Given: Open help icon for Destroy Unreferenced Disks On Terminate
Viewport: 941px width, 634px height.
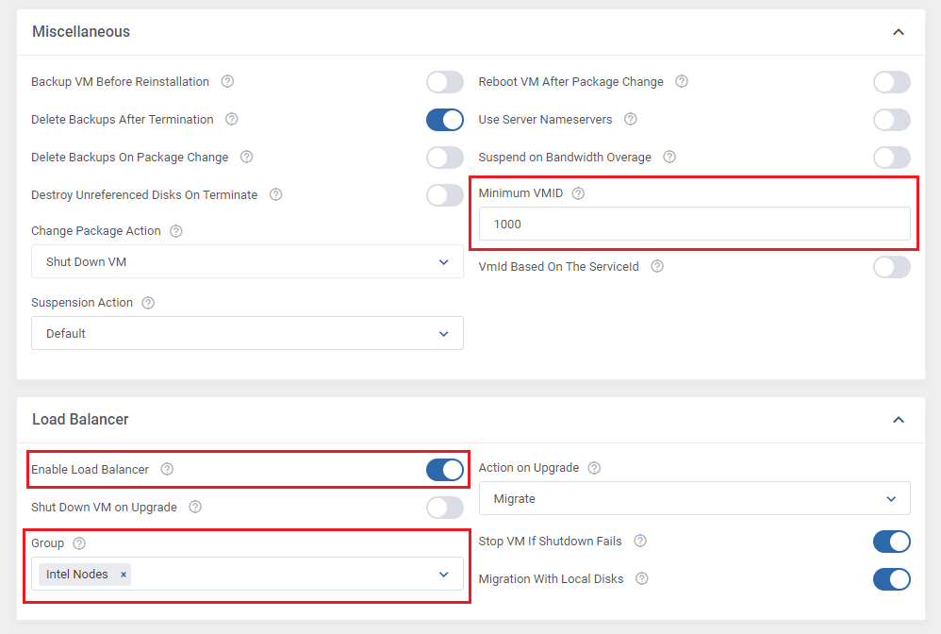Looking at the screenshot, I should [x=275, y=194].
